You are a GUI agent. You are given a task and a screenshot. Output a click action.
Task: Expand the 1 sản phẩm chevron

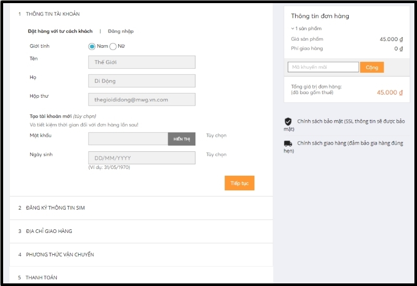pyautogui.click(x=292, y=29)
